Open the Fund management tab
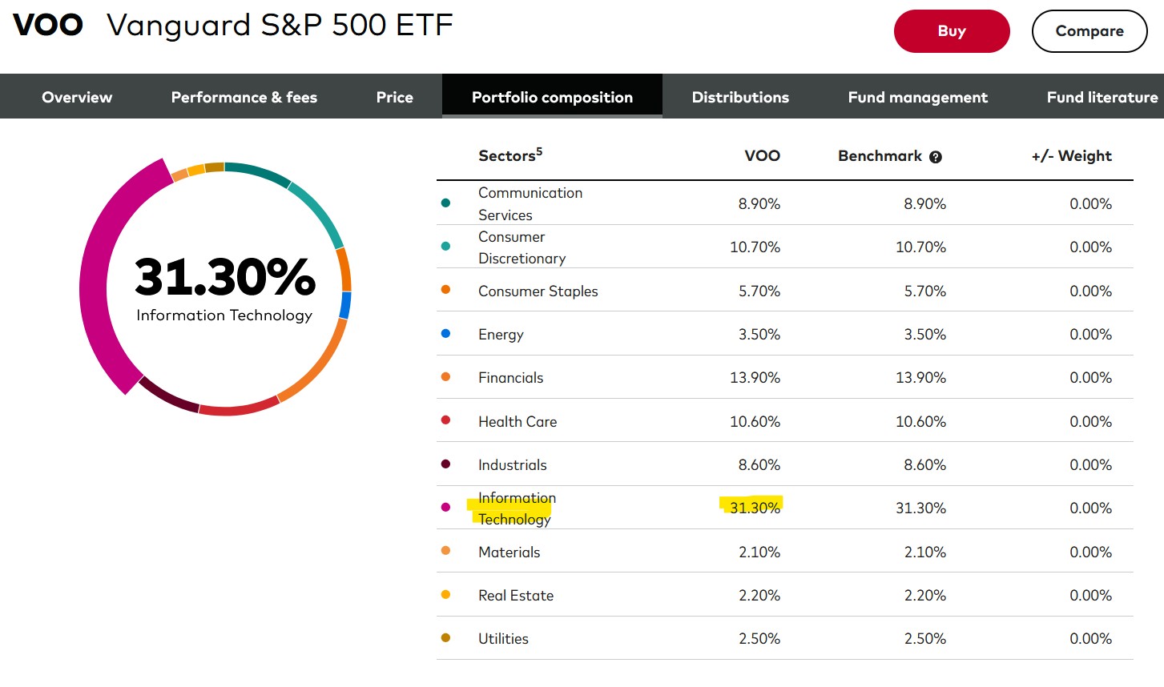 [x=918, y=97]
